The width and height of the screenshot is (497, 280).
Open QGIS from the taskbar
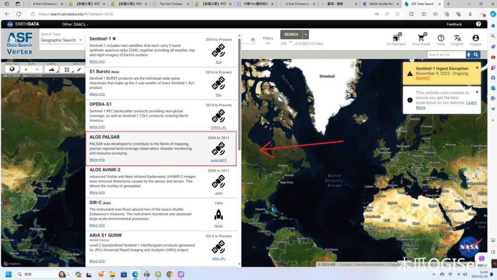click(x=158, y=274)
